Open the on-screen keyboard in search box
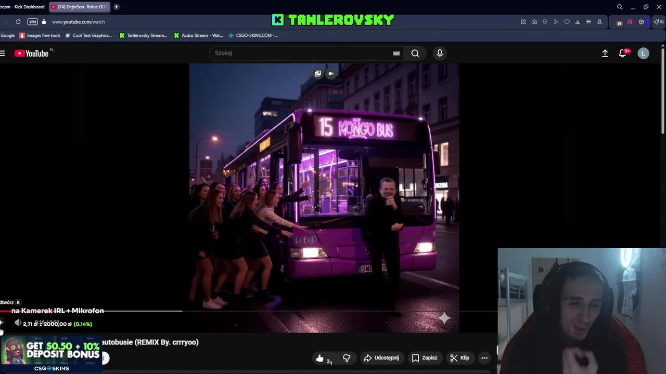This screenshot has height=374, width=666. click(396, 53)
